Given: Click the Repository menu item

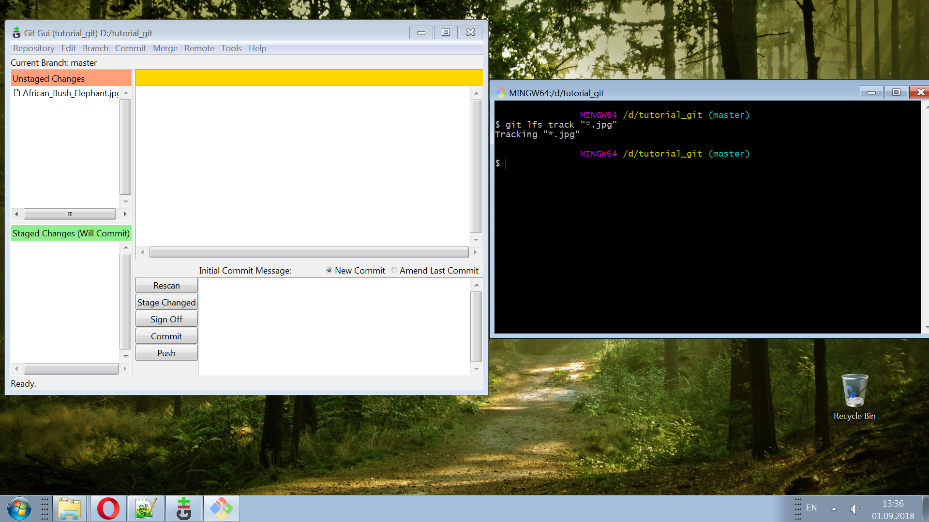Looking at the screenshot, I should pyautogui.click(x=32, y=48).
